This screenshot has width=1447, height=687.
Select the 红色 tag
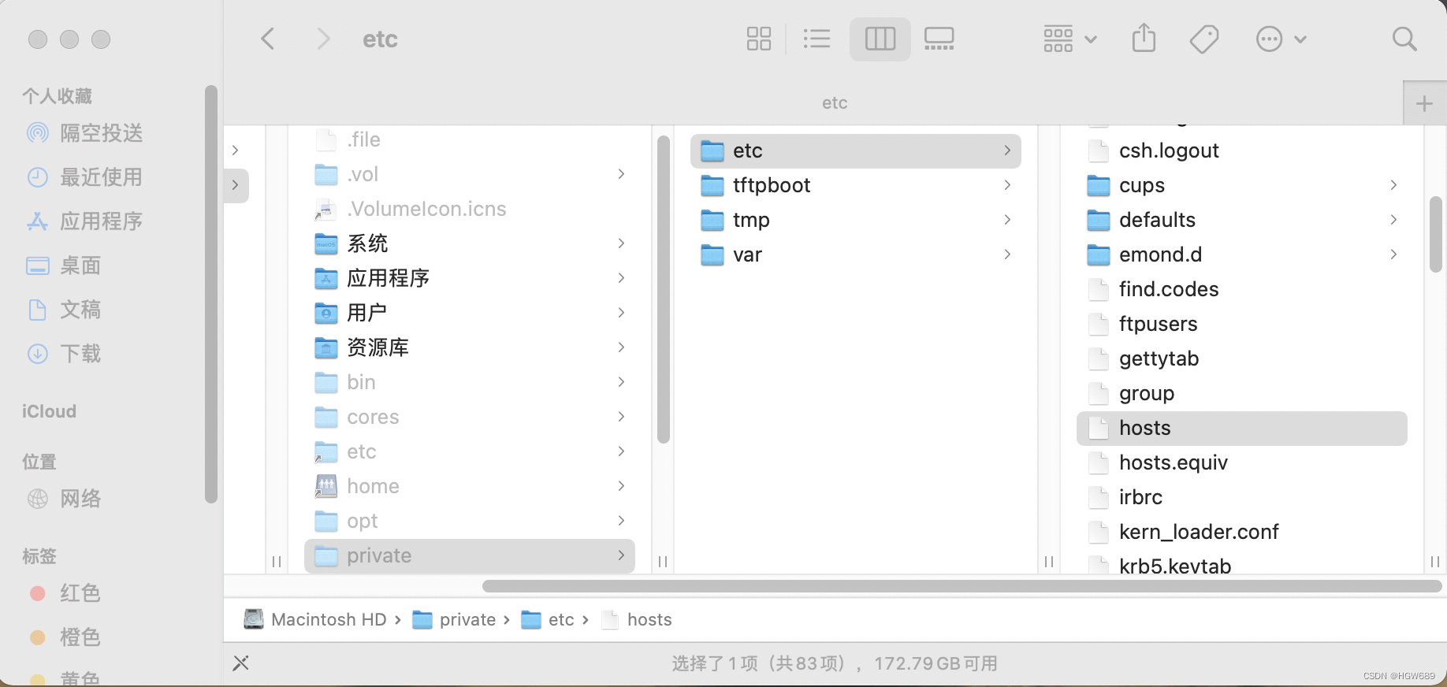(65, 593)
